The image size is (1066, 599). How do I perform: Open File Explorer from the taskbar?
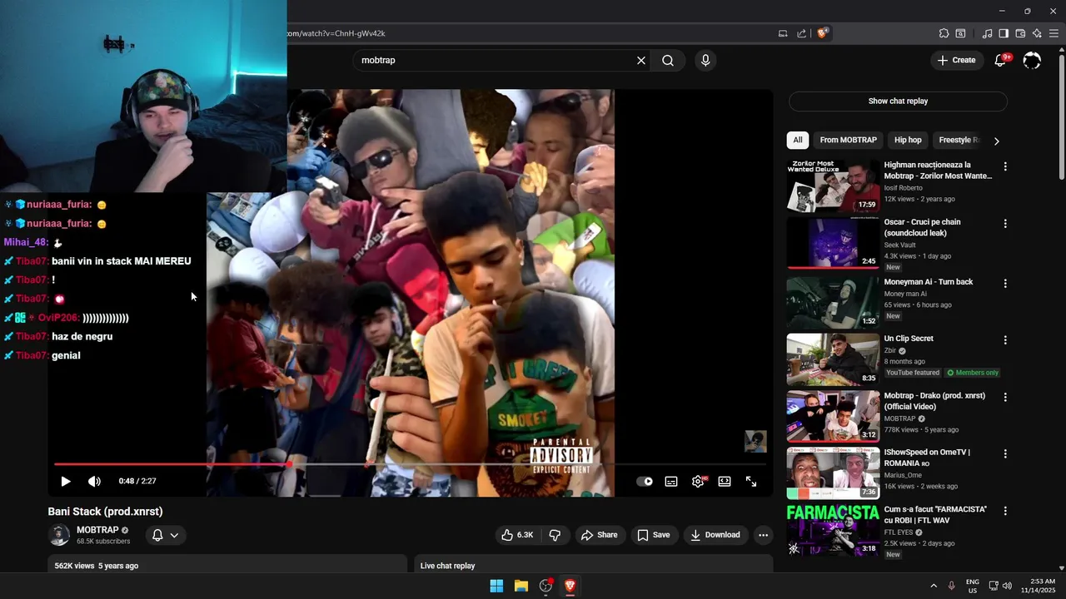coord(521,586)
